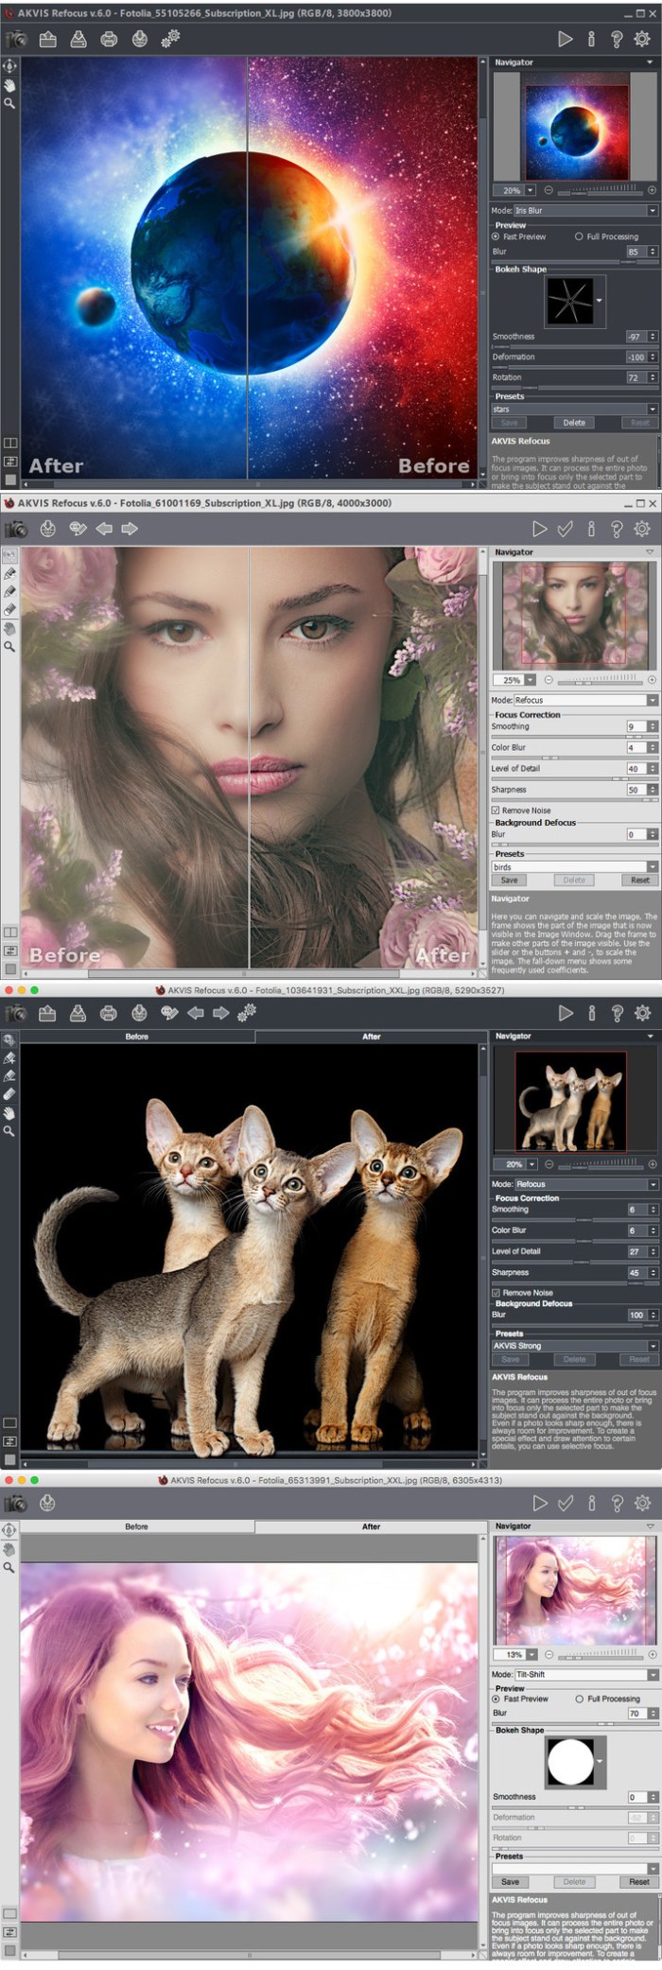This screenshot has height=1970, width=662.
Task: Open preferences gear in the kittens window
Action: click(642, 1013)
